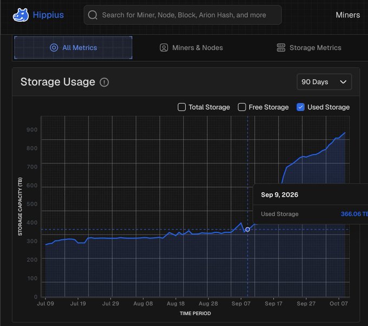Click the Aug 28 axis label
Viewport: 368px width, 326px height.
[208, 303]
